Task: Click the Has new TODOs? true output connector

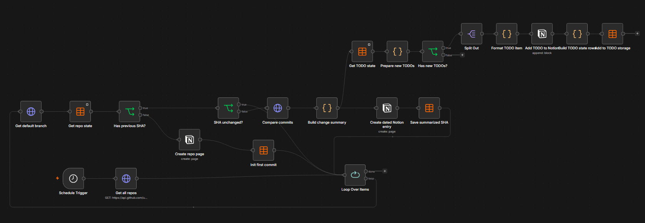Action: click(443, 48)
